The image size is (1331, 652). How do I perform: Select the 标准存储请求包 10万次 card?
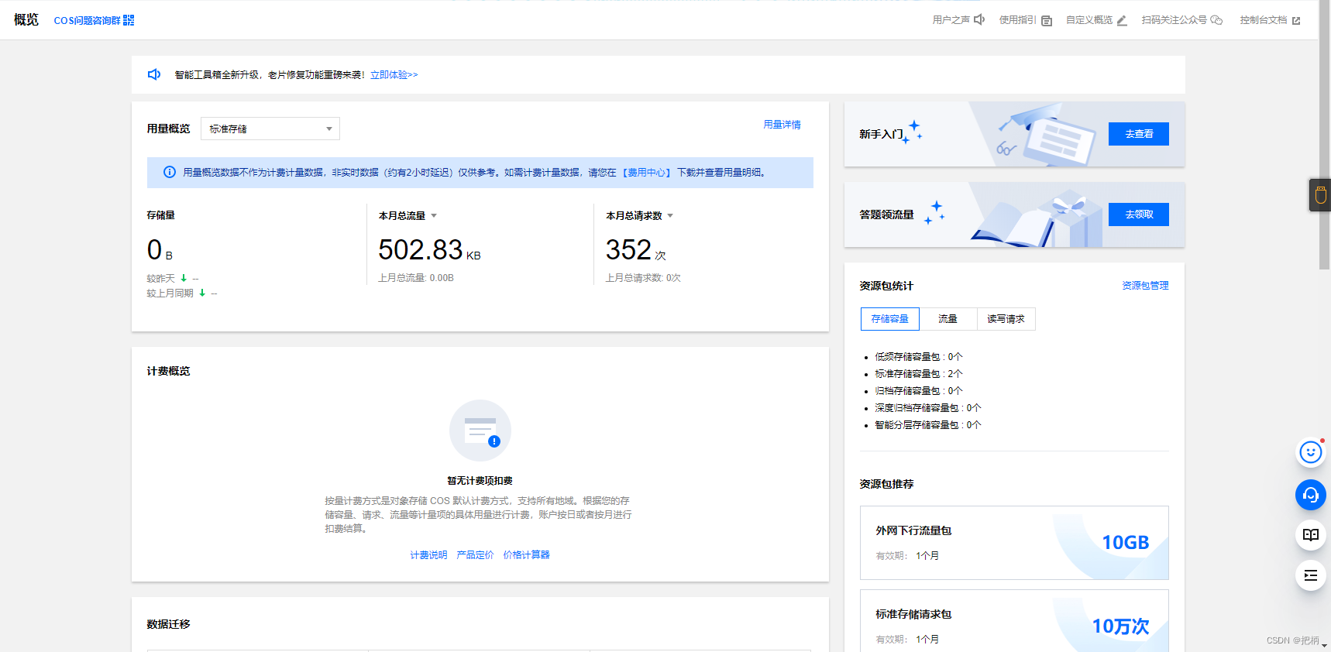point(1014,621)
